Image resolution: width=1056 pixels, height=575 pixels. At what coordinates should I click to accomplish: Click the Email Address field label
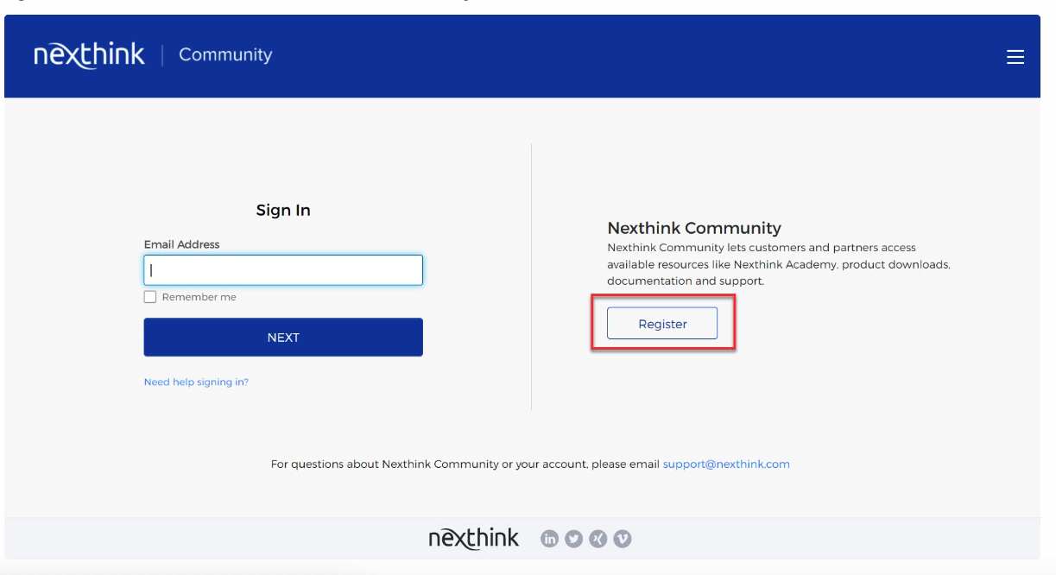(x=181, y=244)
